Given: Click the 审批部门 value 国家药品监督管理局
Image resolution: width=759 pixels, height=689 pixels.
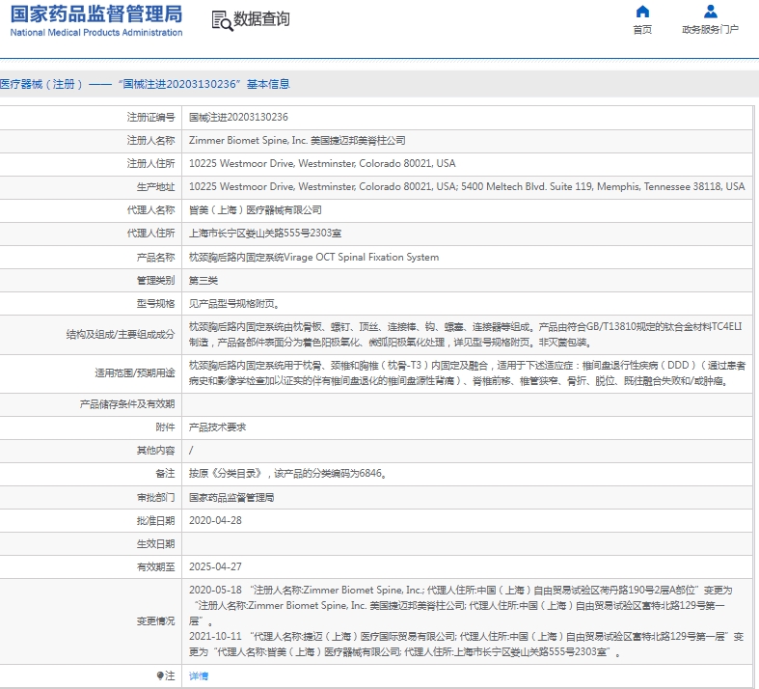Looking at the screenshot, I should click(x=231, y=497).
